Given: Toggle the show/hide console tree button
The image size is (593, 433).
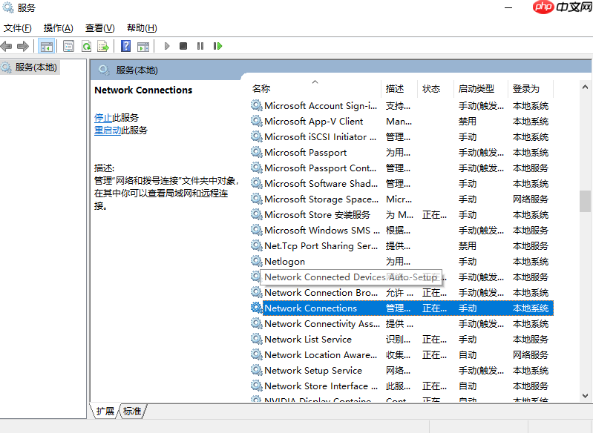Looking at the screenshot, I should tap(47, 47).
